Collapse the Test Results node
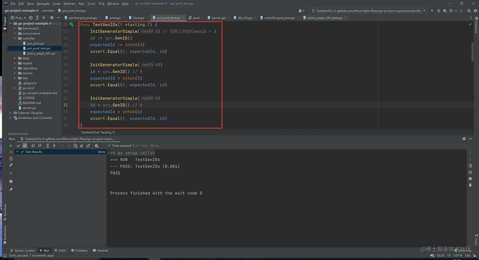 [x=17, y=152]
